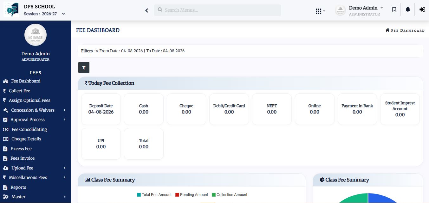This screenshot has width=429, height=203.
Task: Click rupee icon beside Miscellaneous Fees
Action: [4, 177]
